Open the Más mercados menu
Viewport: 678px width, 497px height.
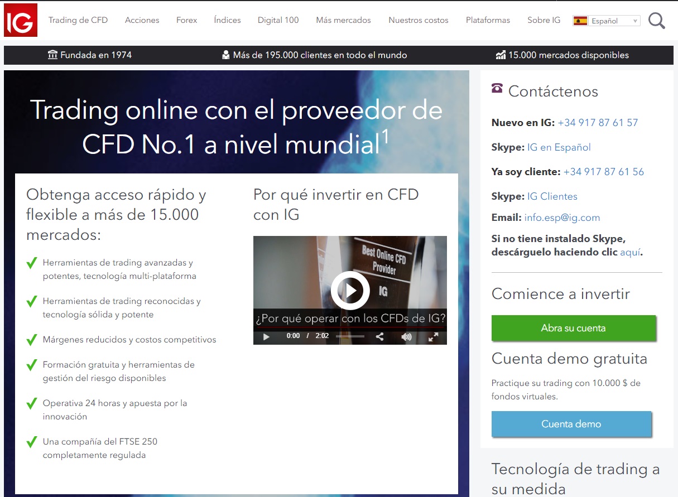pos(343,20)
